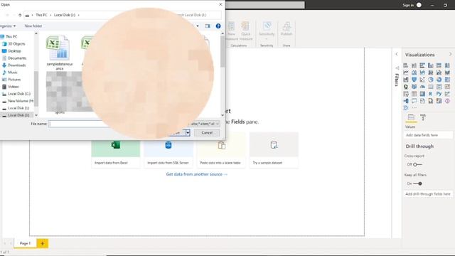Screen dimensions: 455x256
Task: Select the Clustered bar chart visual
Action: tap(422, 65)
